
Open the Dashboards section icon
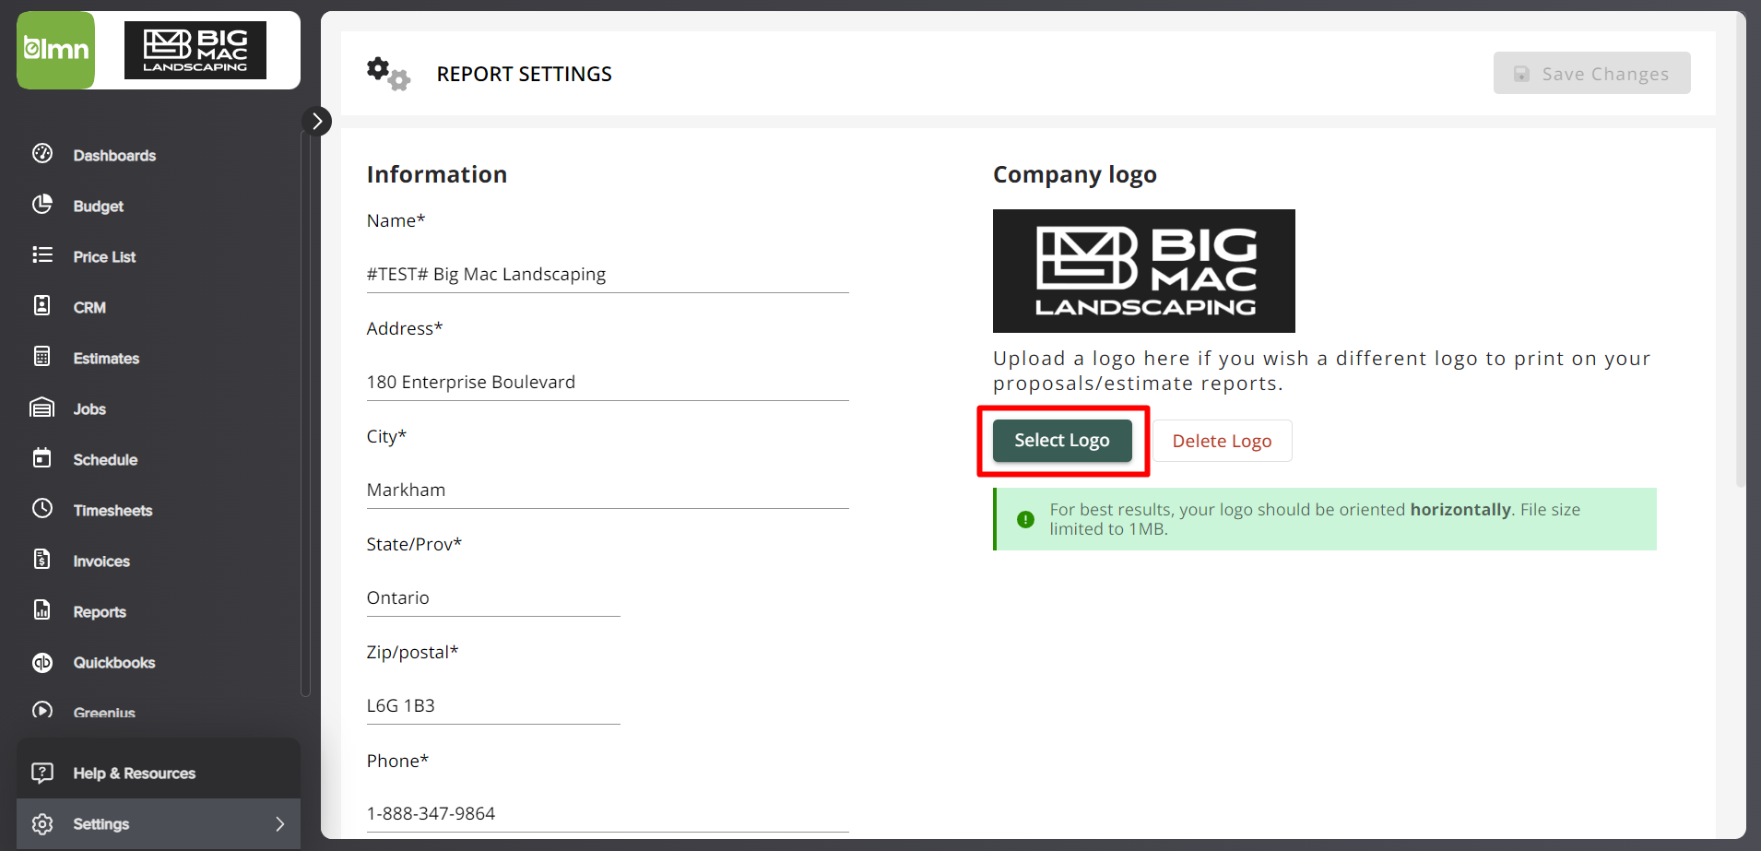[x=42, y=155]
